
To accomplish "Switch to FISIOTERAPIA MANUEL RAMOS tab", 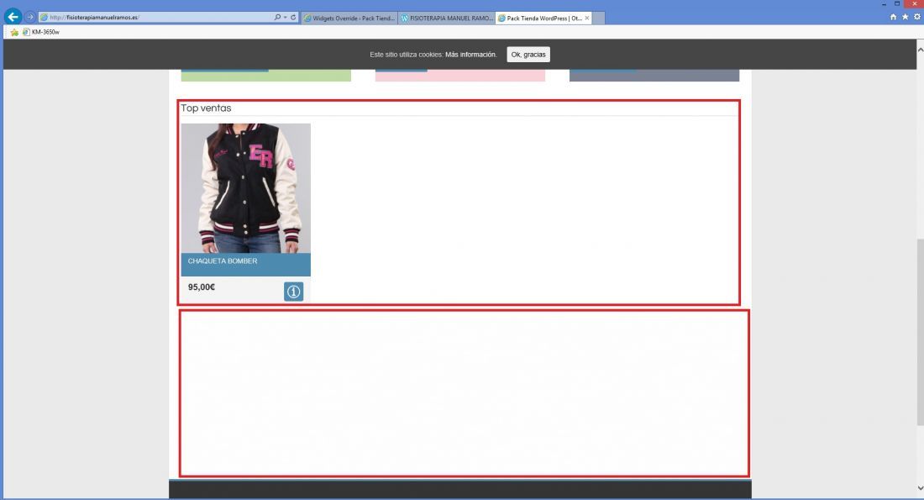I will 447,18.
